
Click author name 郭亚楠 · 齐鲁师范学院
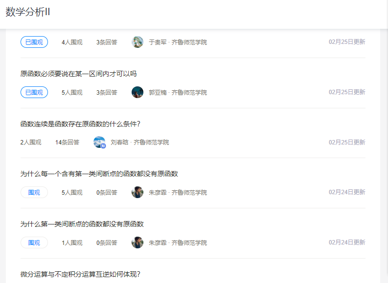(178, 92)
